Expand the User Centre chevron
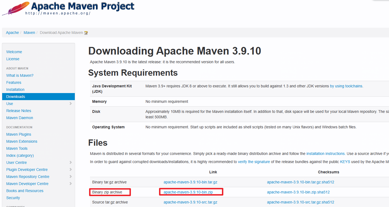 coord(70,163)
